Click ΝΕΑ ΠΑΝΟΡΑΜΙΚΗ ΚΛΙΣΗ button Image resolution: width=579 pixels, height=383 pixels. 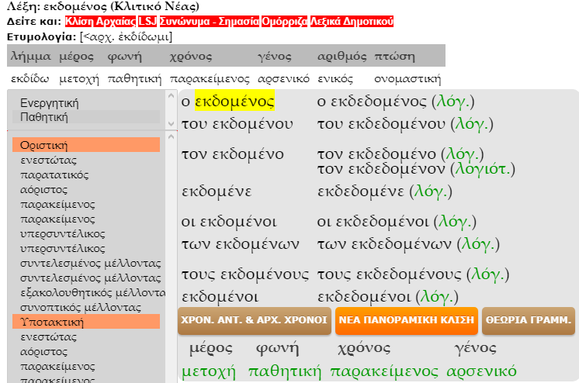(407, 320)
